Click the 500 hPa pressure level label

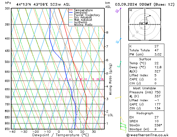[8, 62]
